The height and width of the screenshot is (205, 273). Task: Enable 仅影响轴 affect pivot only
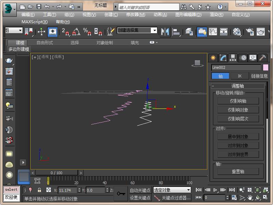point(238,101)
